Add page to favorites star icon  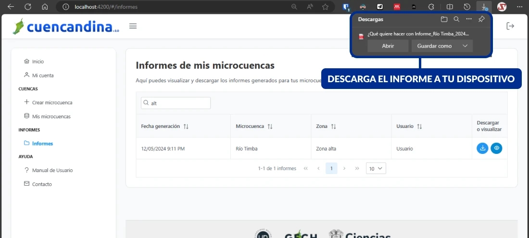325,7
